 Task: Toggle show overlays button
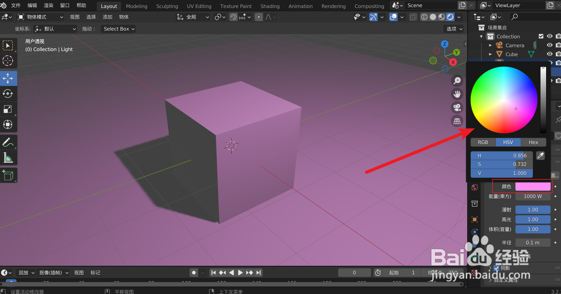point(393,17)
